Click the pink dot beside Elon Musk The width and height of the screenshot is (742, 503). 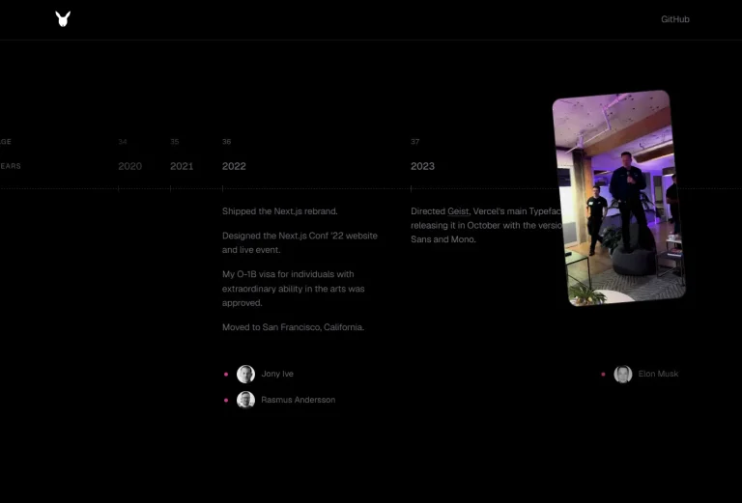click(603, 374)
